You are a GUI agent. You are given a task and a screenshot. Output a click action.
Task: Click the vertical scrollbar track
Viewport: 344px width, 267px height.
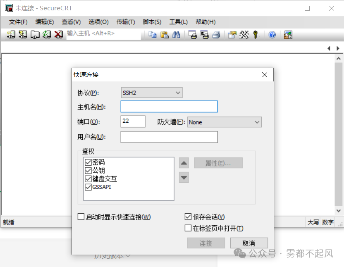[338, 134]
